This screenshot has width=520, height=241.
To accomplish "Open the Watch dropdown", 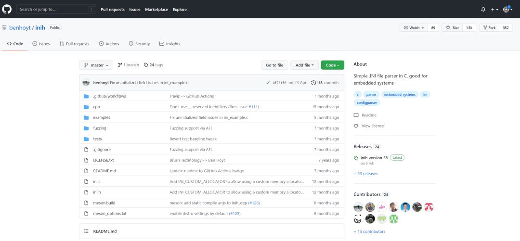I will (414, 28).
